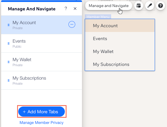Click the Member Menu element label

click(98, 17)
